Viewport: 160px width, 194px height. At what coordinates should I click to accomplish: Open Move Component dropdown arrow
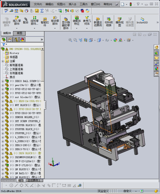click(55, 28)
